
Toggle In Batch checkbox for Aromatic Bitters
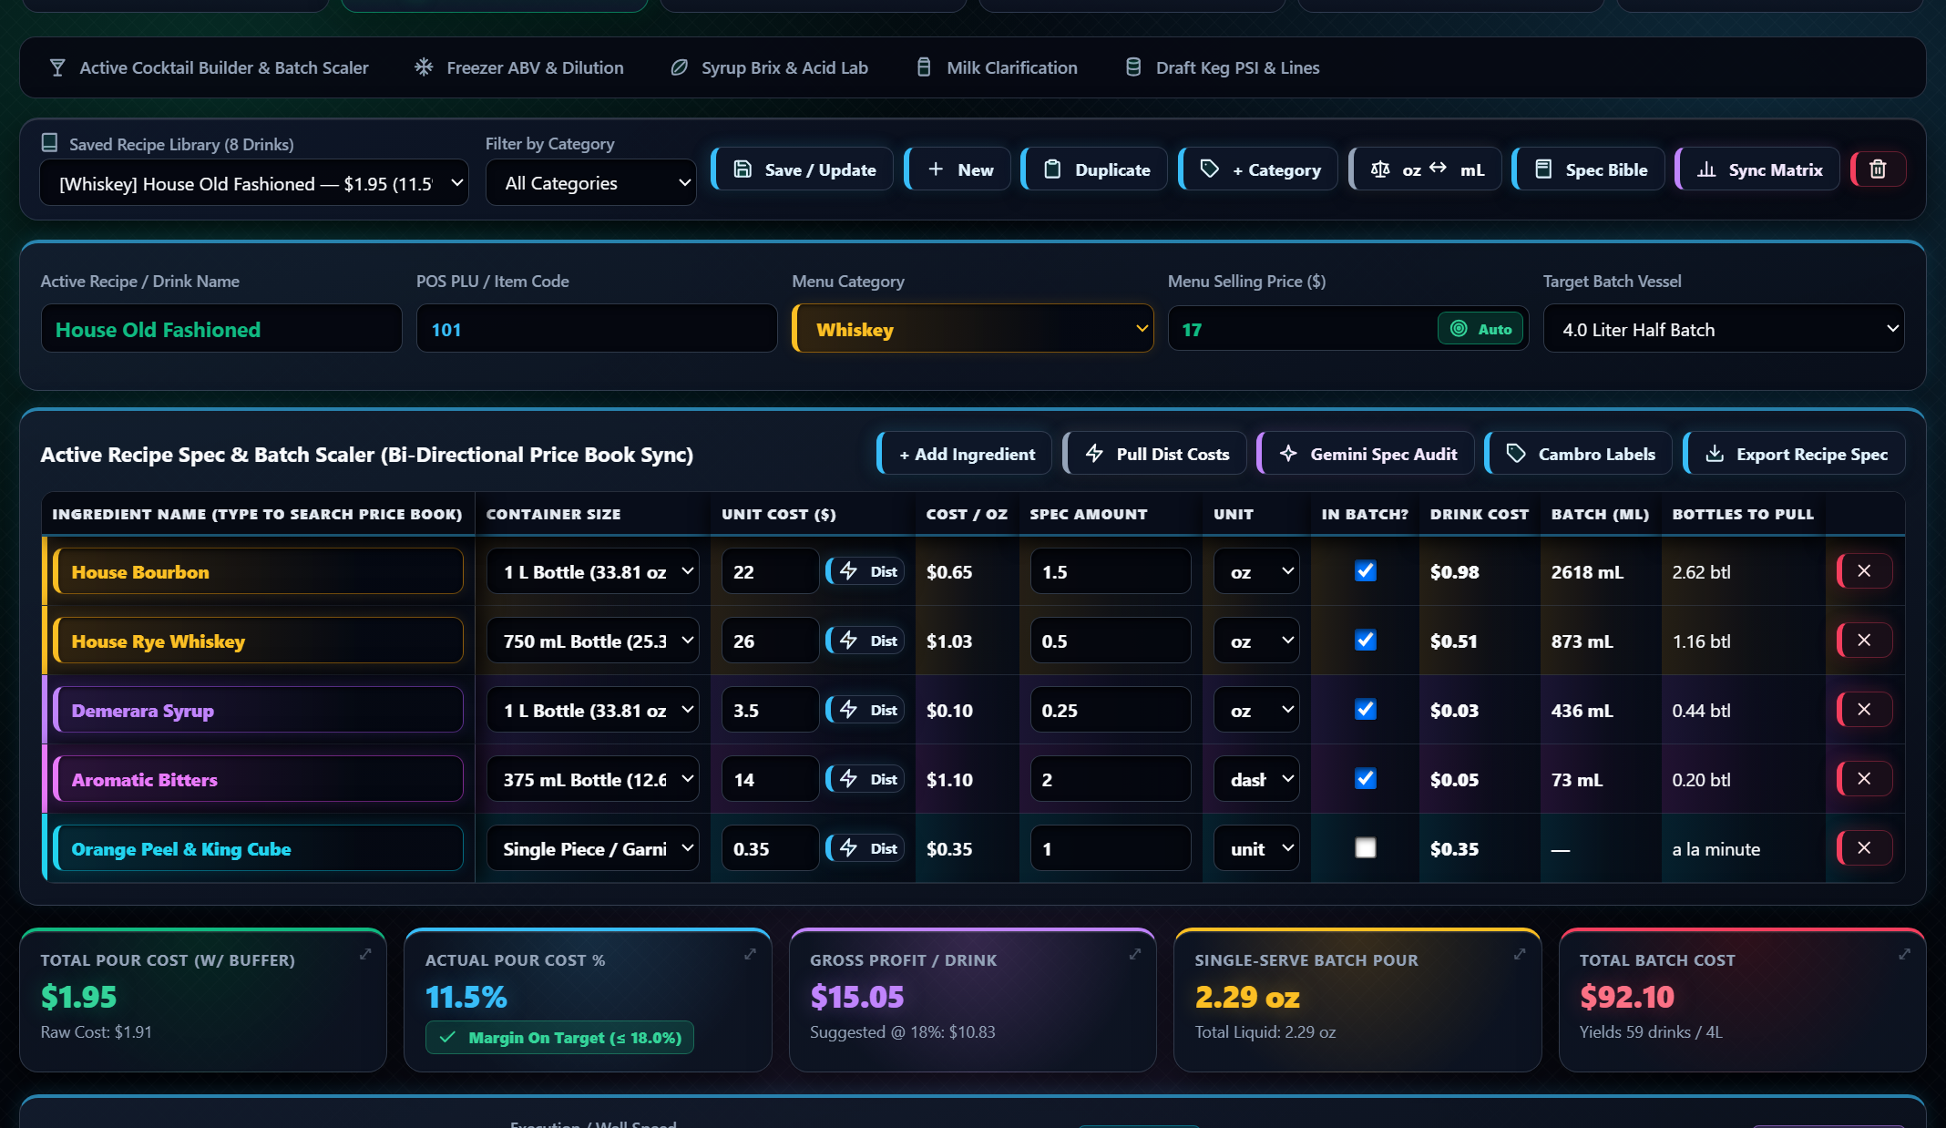click(x=1365, y=779)
